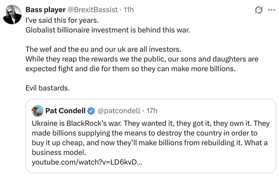Click Pat Condell's small profile picture

click(38, 111)
